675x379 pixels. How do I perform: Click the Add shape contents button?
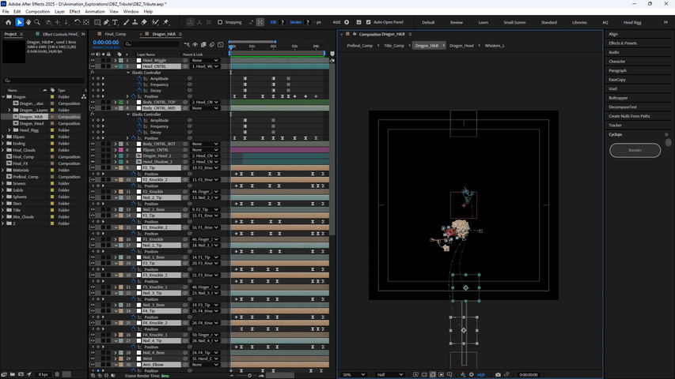click(347, 22)
